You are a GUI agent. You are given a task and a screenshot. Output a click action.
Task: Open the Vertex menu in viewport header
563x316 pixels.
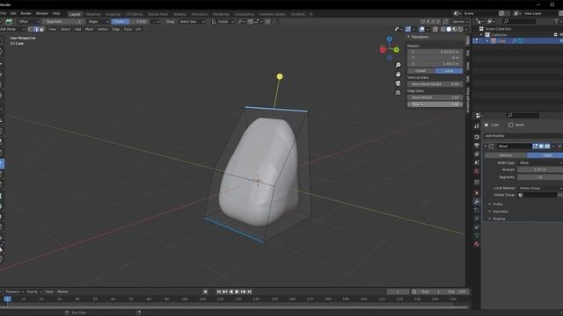[x=103, y=29]
